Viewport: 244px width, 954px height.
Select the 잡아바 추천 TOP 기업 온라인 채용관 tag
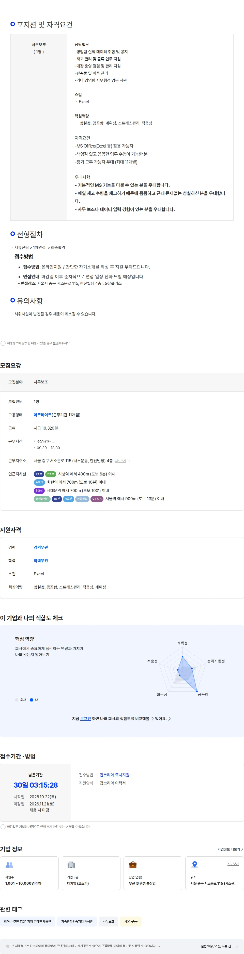tap(28, 921)
